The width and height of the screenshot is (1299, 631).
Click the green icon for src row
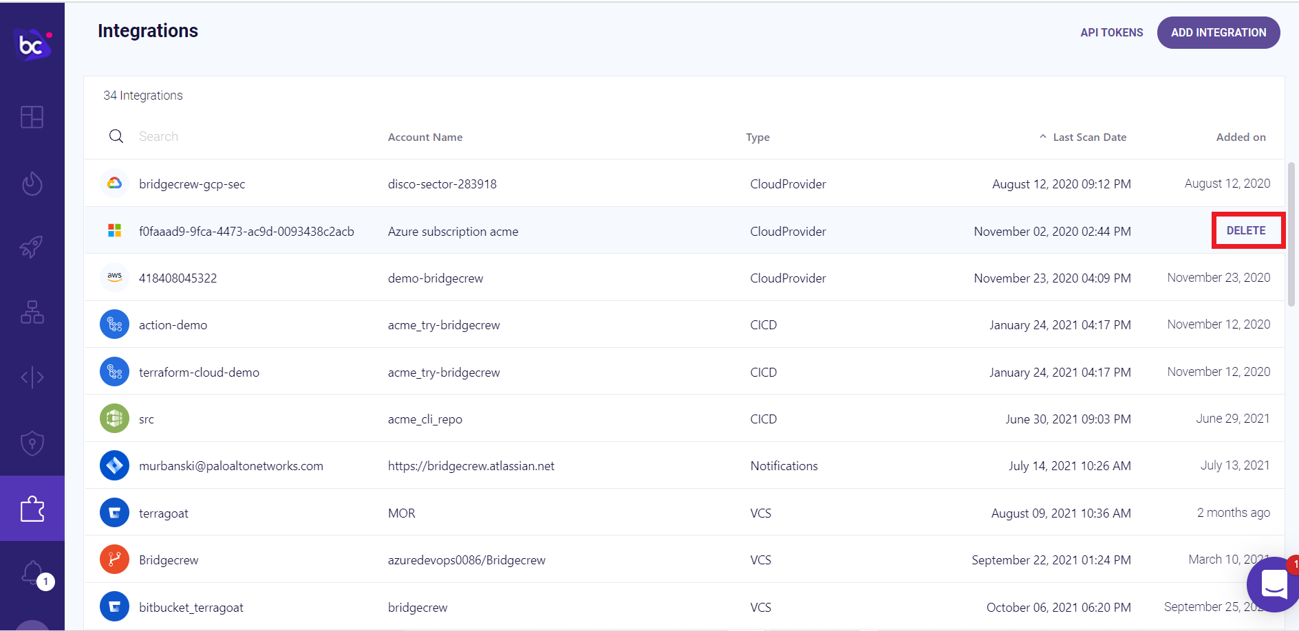(x=114, y=419)
